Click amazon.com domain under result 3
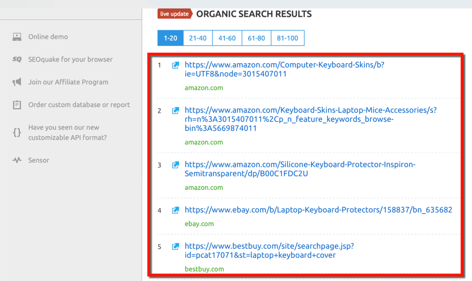Image resolution: width=472 pixels, height=281 pixels. 204,187
